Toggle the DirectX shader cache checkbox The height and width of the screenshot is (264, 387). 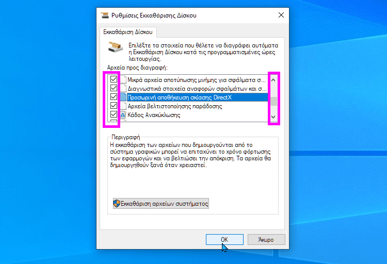(114, 97)
